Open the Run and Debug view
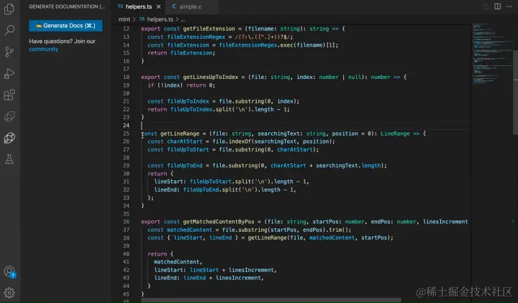This screenshot has width=518, height=303. click(x=9, y=73)
